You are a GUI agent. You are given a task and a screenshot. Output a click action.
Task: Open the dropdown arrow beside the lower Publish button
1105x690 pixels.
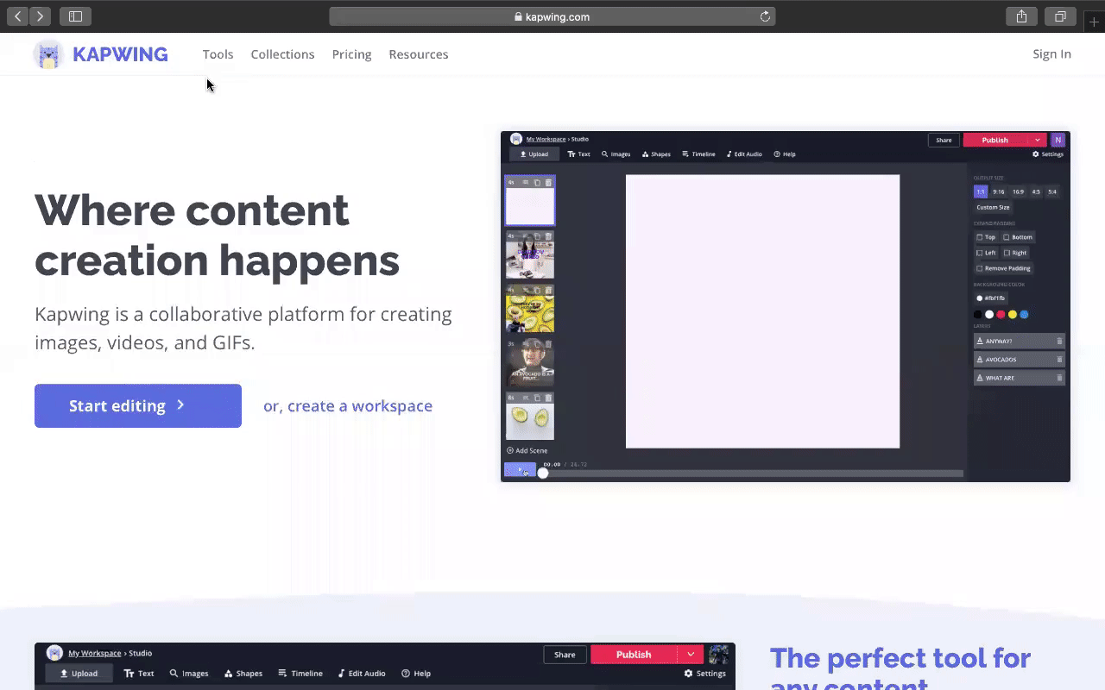coord(691,655)
